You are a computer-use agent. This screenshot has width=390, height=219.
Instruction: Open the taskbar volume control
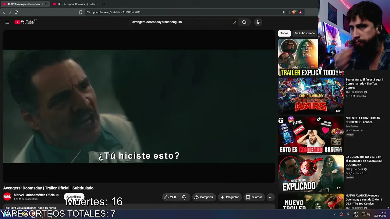369,214
